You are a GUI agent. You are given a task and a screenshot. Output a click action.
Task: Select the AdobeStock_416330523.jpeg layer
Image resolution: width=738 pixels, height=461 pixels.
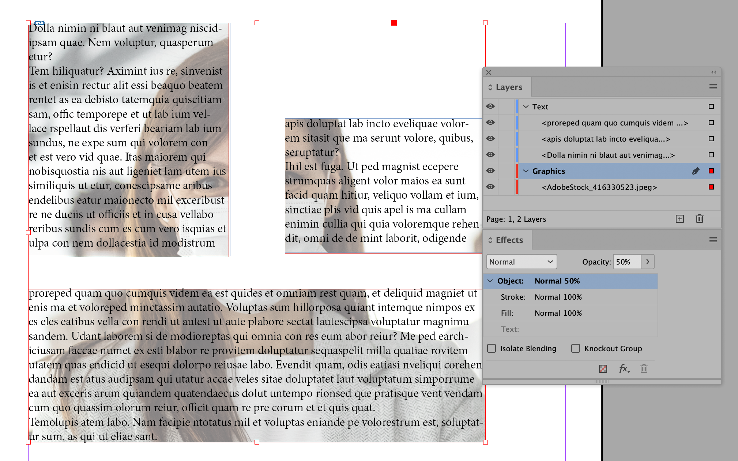599,187
